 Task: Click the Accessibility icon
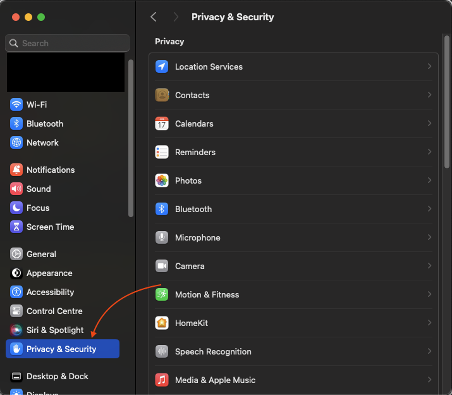click(x=16, y=292)
